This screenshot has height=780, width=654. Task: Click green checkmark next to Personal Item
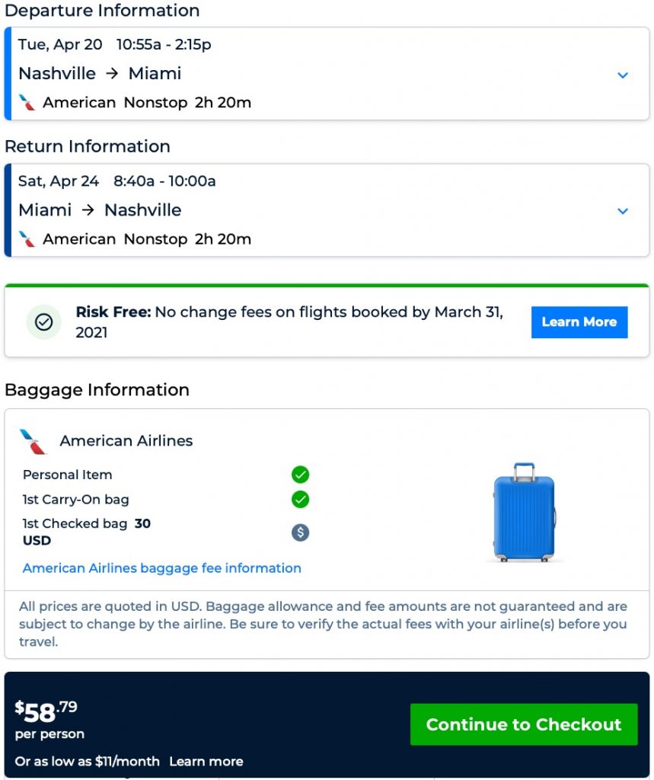[300, 475]
